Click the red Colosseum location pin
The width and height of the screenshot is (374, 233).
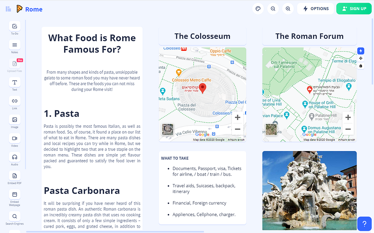click(x=202, y=88)
